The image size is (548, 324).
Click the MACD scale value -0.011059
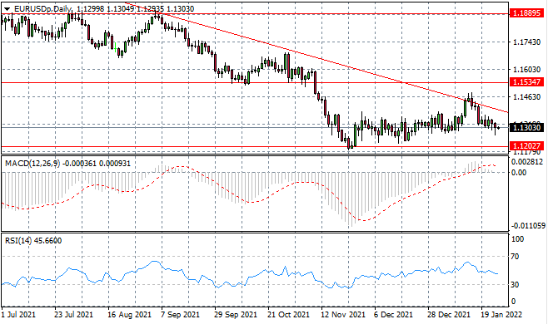click(x=528, y=226)
